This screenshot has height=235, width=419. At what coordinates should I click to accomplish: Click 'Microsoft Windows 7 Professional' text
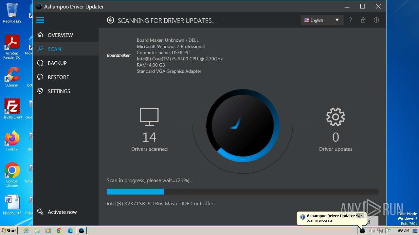pos(171,46)
